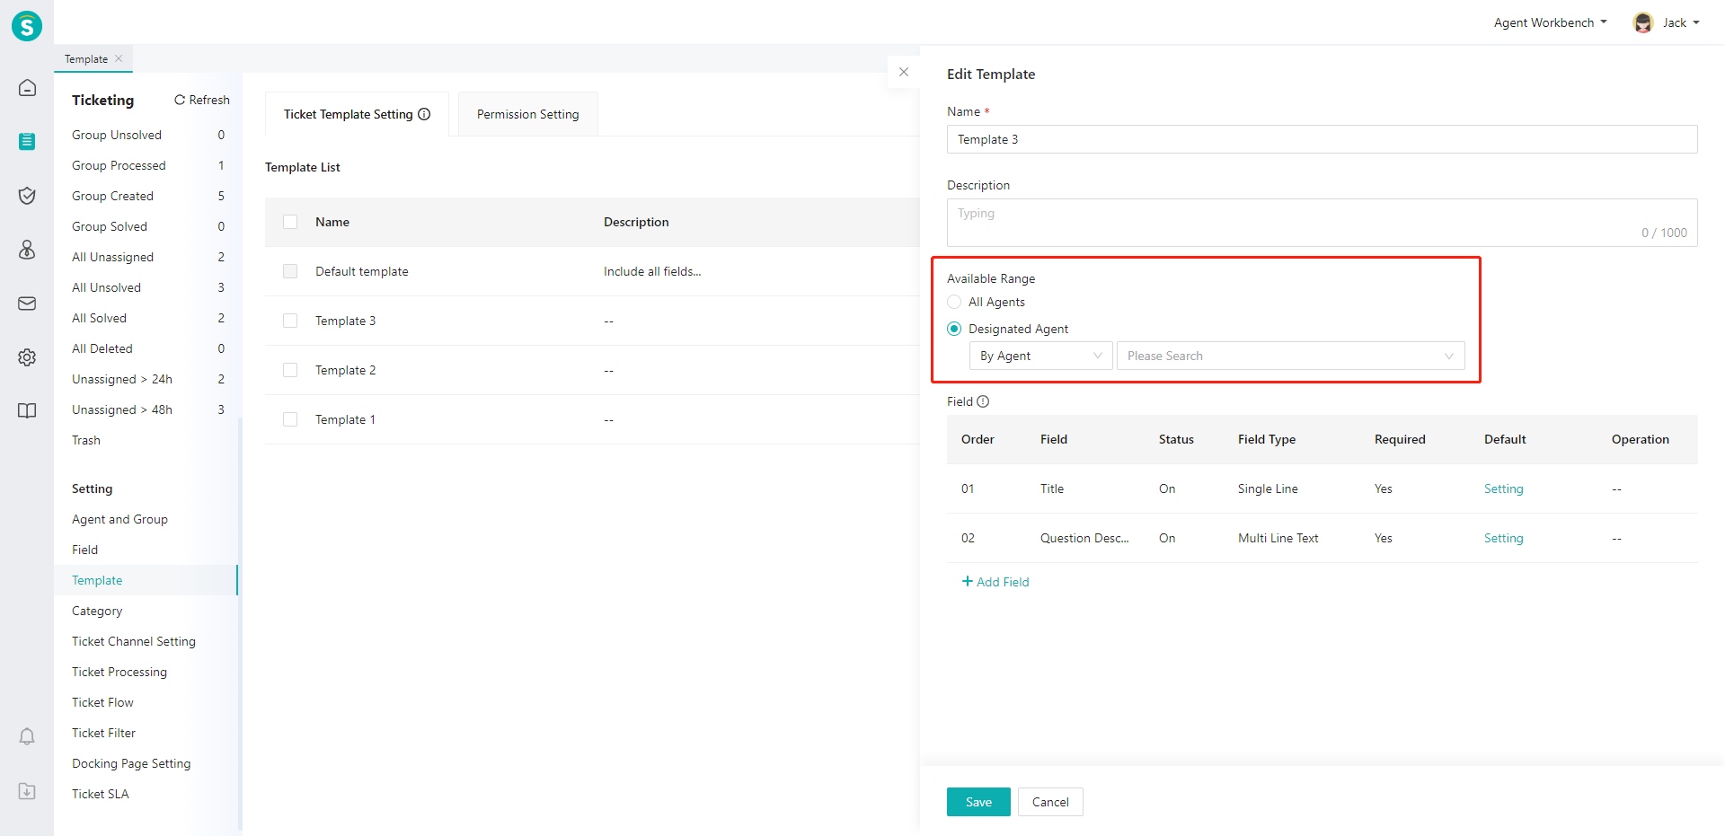Open the notification bell icon
The width and height of the screenshot is (1725, 836).
point(27,736)
